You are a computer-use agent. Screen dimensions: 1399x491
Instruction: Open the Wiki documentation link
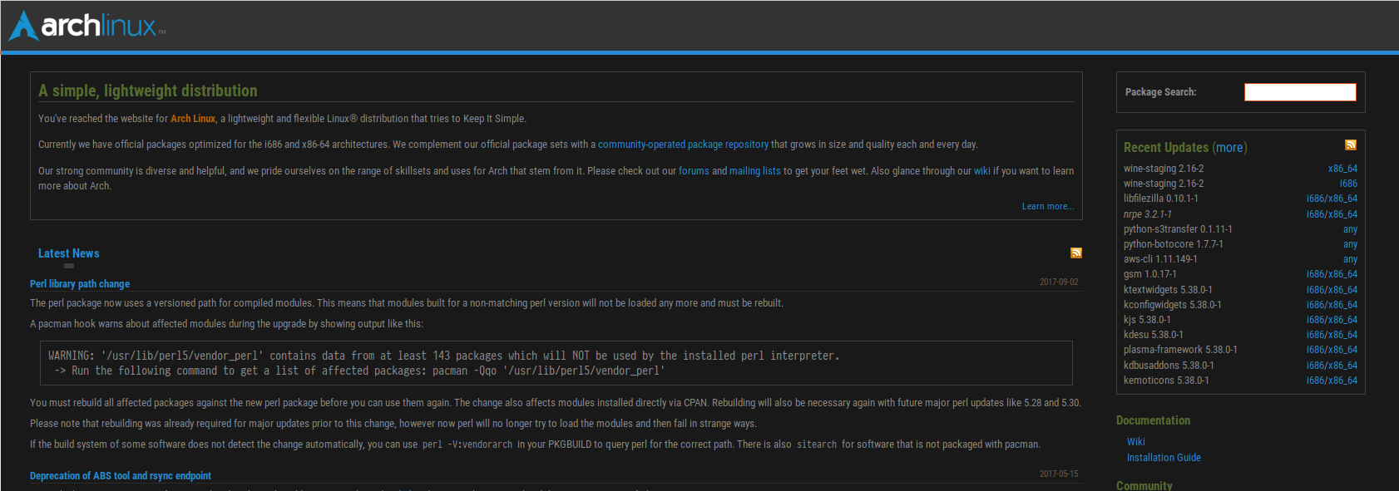[1135, 442]
